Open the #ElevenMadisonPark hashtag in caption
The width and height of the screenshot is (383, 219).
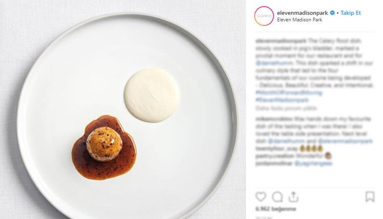tap(282, 100)
